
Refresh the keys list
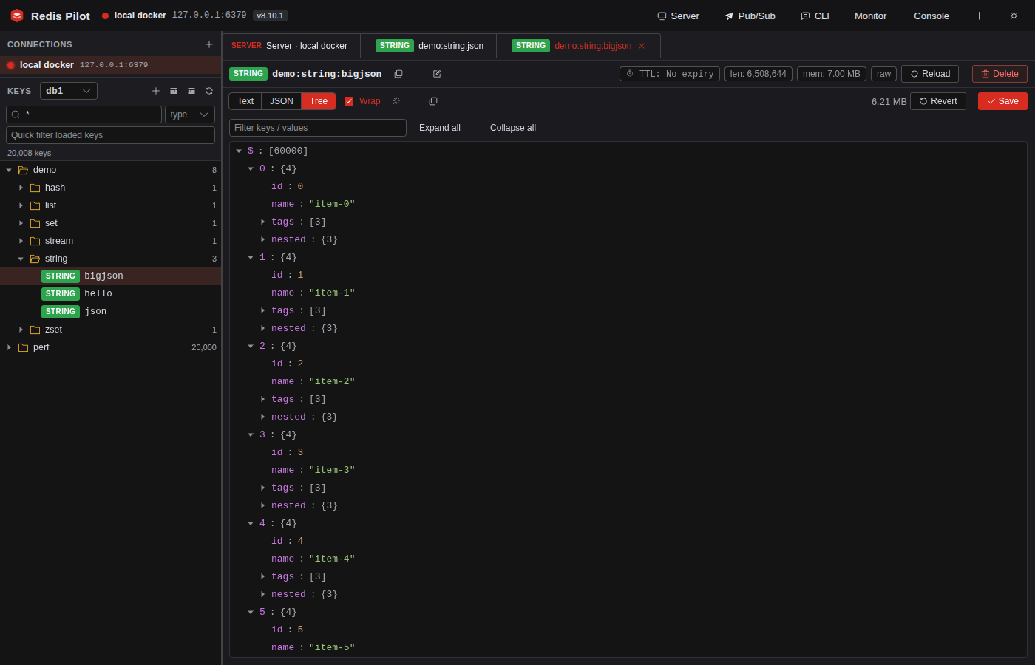click(x=209, y=91)
